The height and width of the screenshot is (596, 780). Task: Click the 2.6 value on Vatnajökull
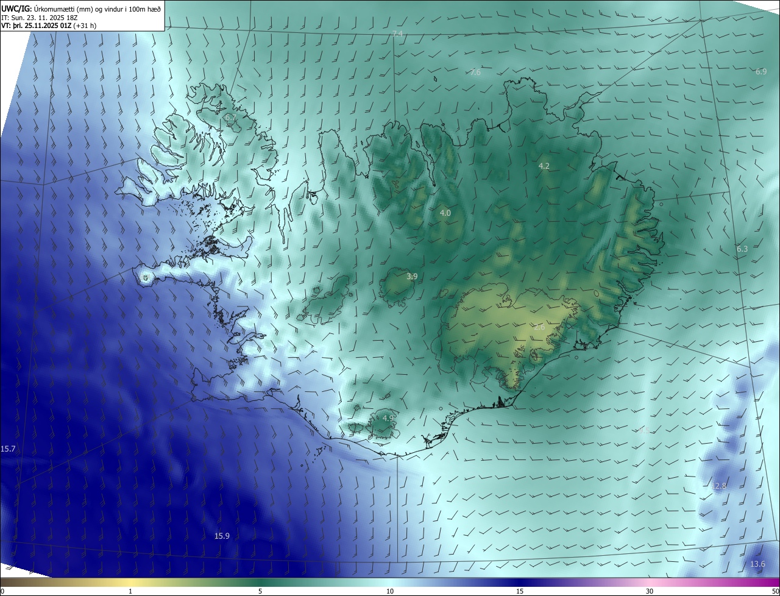pyautogui.click(x=539, y=327)
